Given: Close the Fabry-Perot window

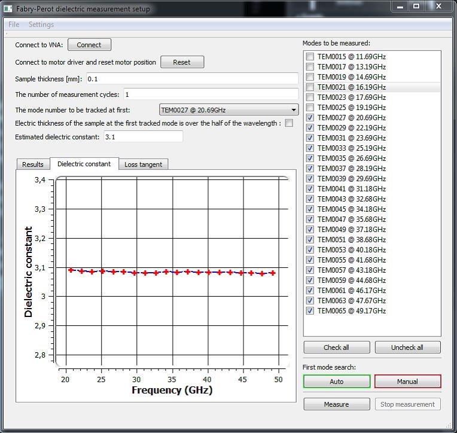Looking at the screenshot, I should 438,7.
